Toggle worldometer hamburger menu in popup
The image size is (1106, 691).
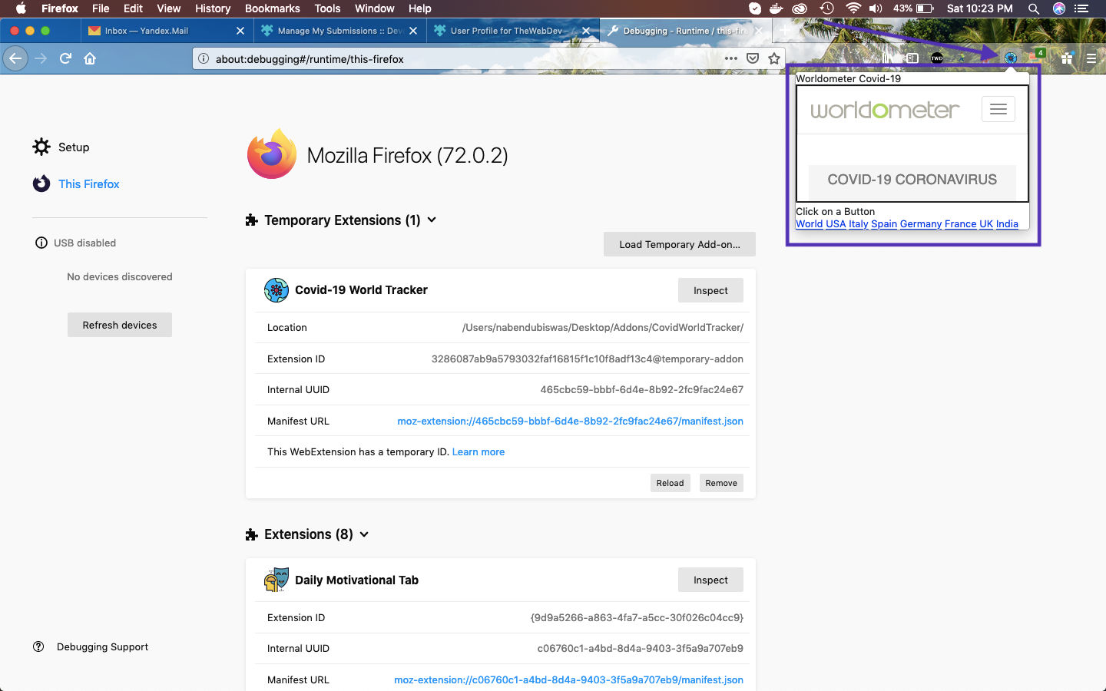[x=998, y=109]
